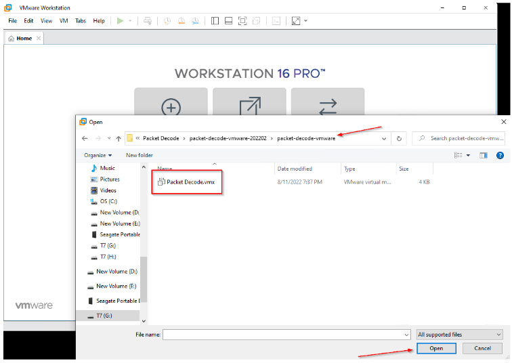512x363 pixels.
Task: Open the Organize dropdown menu
Action: pos(98,155)
